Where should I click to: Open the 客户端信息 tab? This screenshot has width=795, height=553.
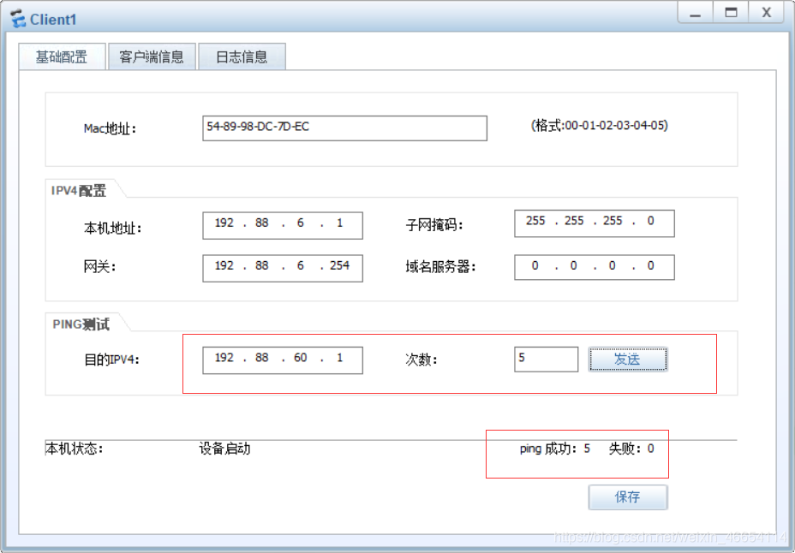click(x=152, y=56)
